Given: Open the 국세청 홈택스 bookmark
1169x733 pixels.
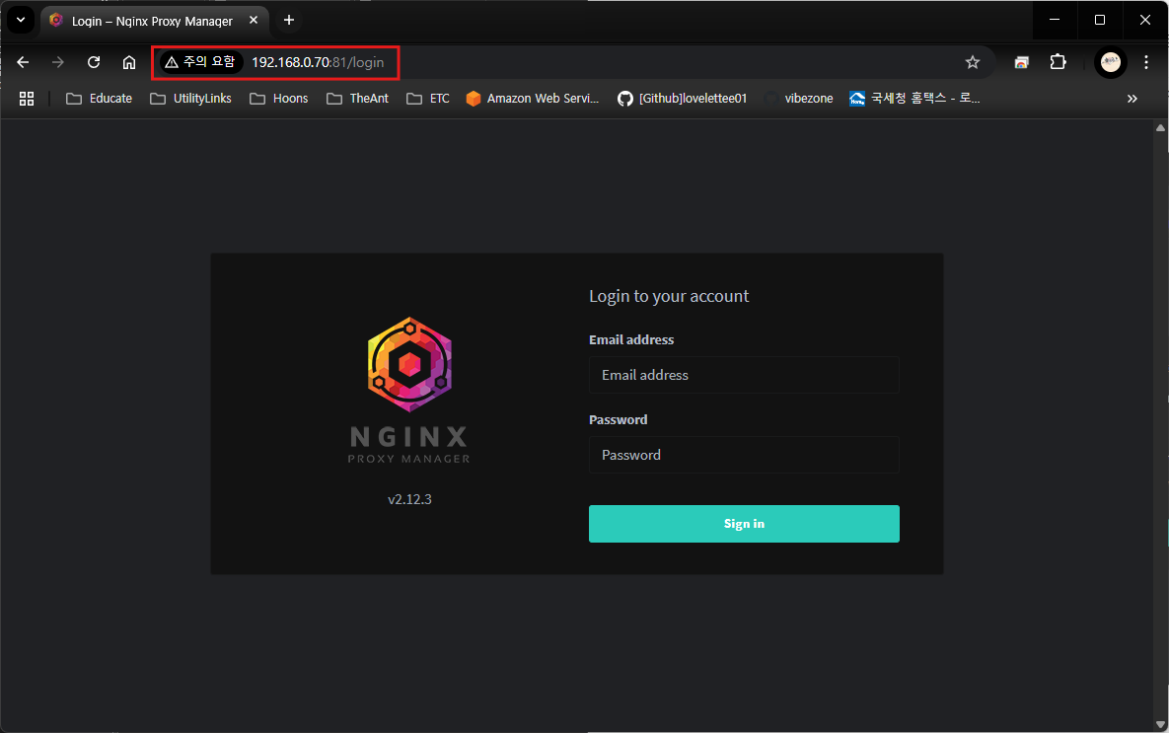Looking at the screenshot, I should (914, 99).
